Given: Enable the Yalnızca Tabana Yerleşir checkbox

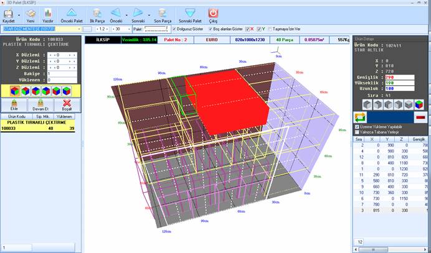Looking at the screenshot, I should coord(356,132).
